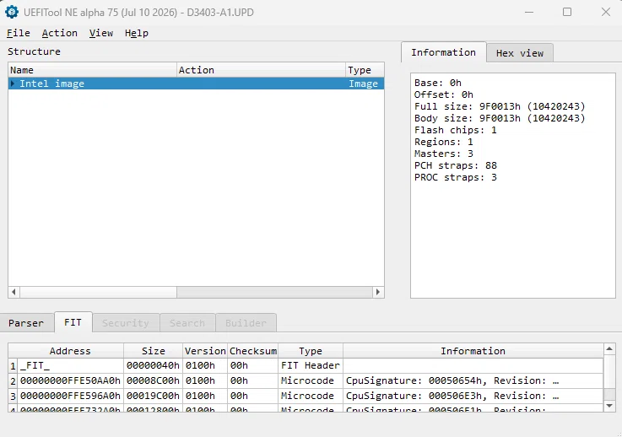Maximize the UEFITool window
The width and height of the screenshot is (622, 437).
pyautogui.click(x=567, y=12)
